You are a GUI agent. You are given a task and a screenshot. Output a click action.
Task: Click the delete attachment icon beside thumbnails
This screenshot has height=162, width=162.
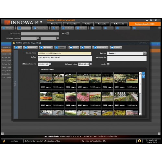144,77
